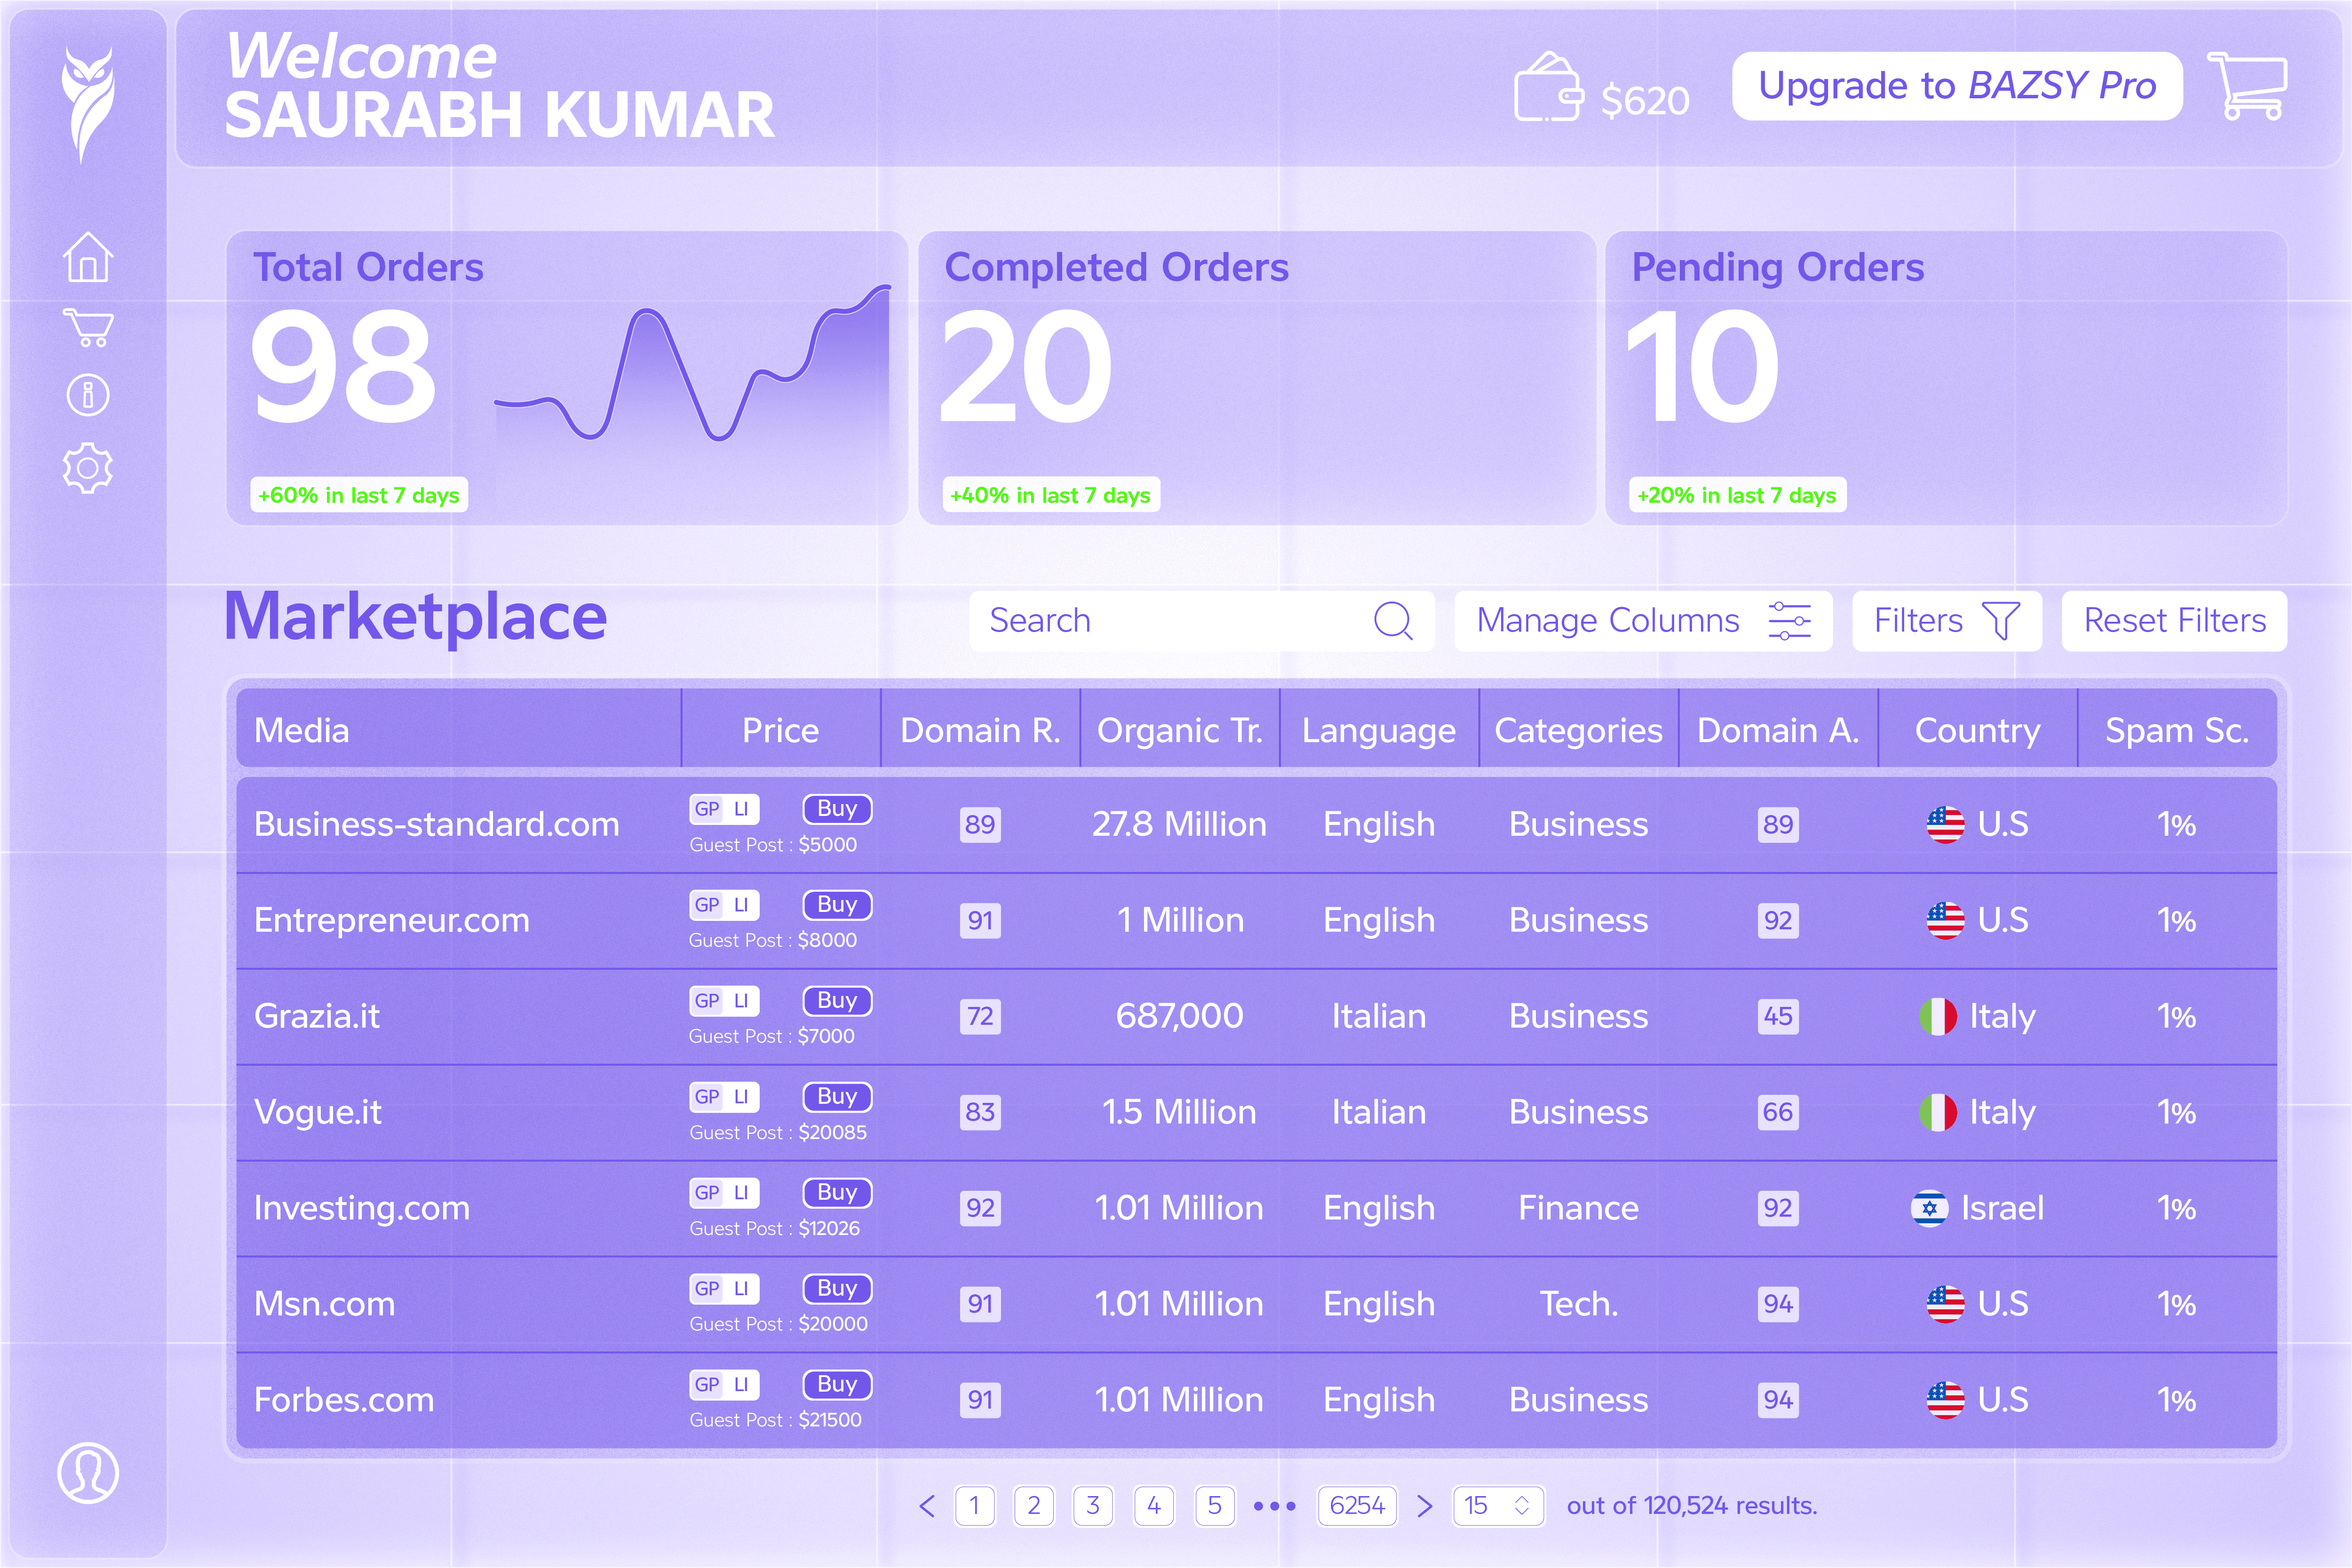Buy guest post on Vogue.it
This screenshot has height=1568, width=2352.
(x=838, y=1097)
